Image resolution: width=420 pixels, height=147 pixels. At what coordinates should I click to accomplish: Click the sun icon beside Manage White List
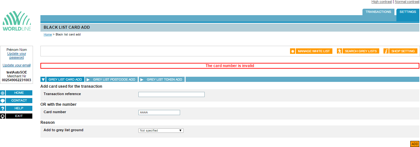click(293, 51)
